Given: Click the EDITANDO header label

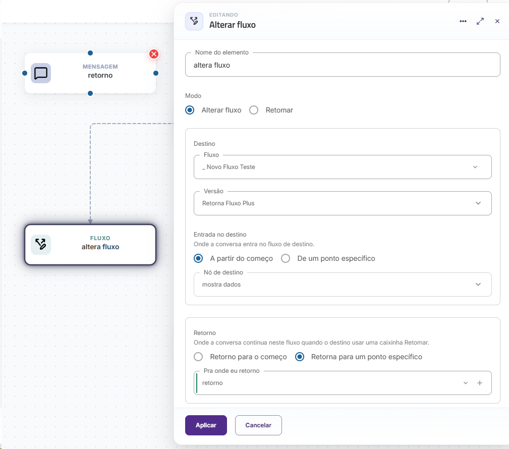Looking at the screenshot, I should click(x=223, y=15).
